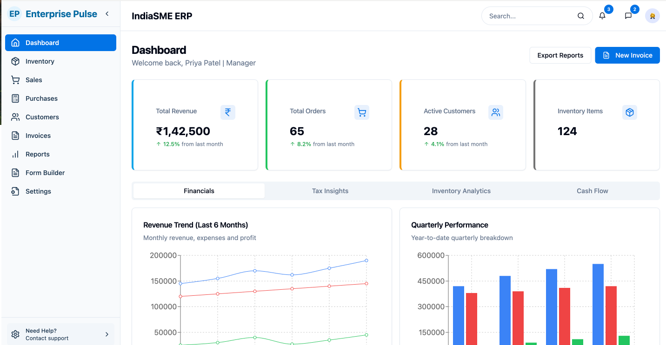Open notifications via the bell icon

(602, 15)
